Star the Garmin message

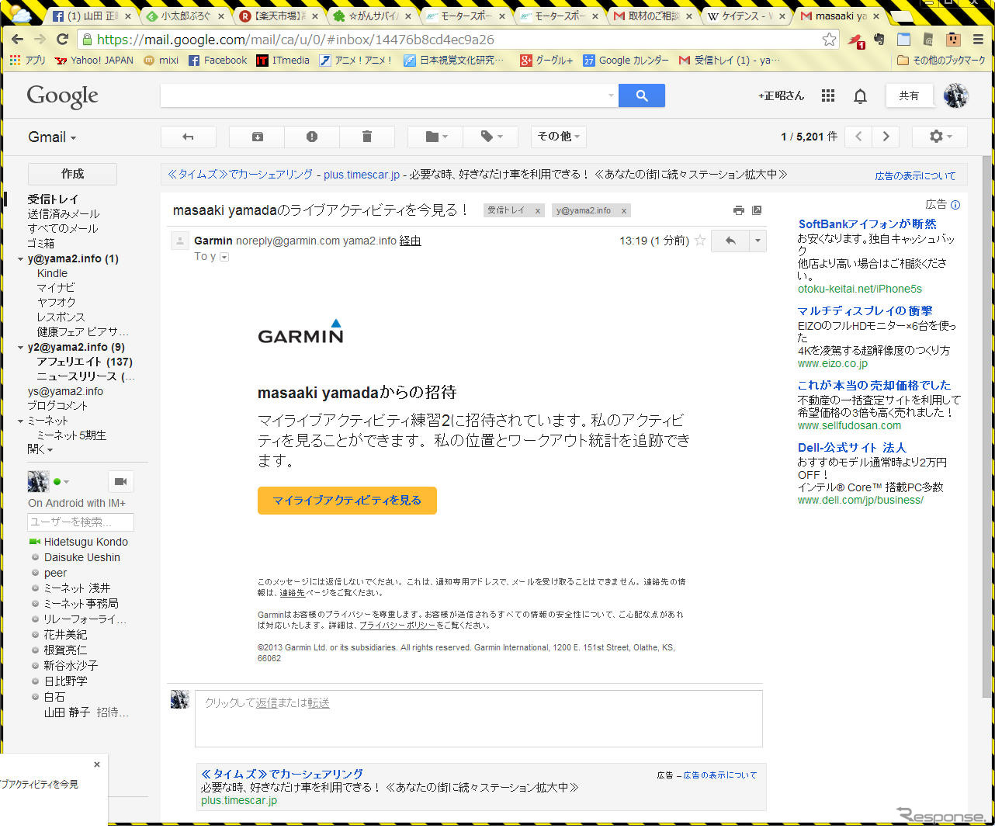699,241
